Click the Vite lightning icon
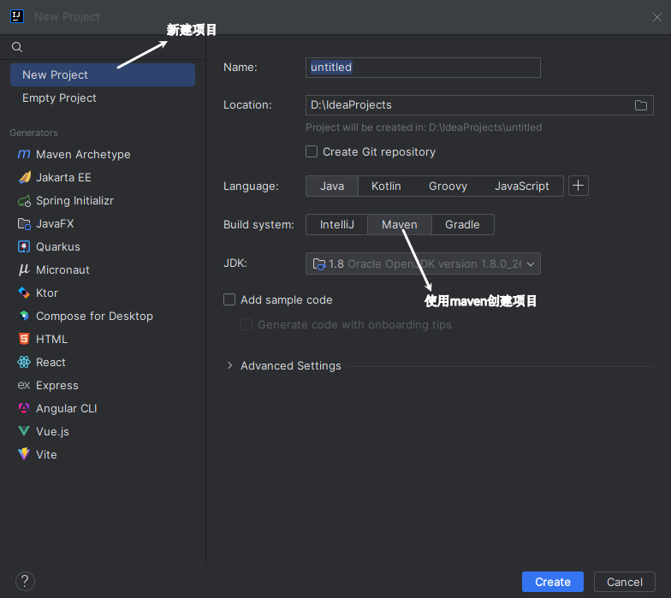 [x=24, y=453]
